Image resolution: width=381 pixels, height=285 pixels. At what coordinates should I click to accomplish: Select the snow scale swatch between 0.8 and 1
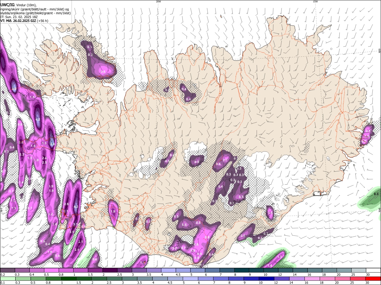tap(66, 270)
